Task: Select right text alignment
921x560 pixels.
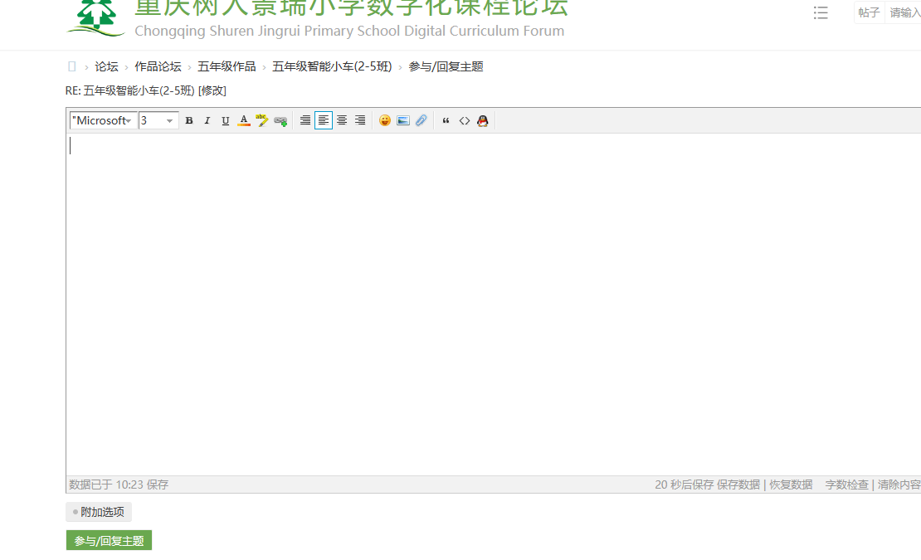Action: point(360,120)
